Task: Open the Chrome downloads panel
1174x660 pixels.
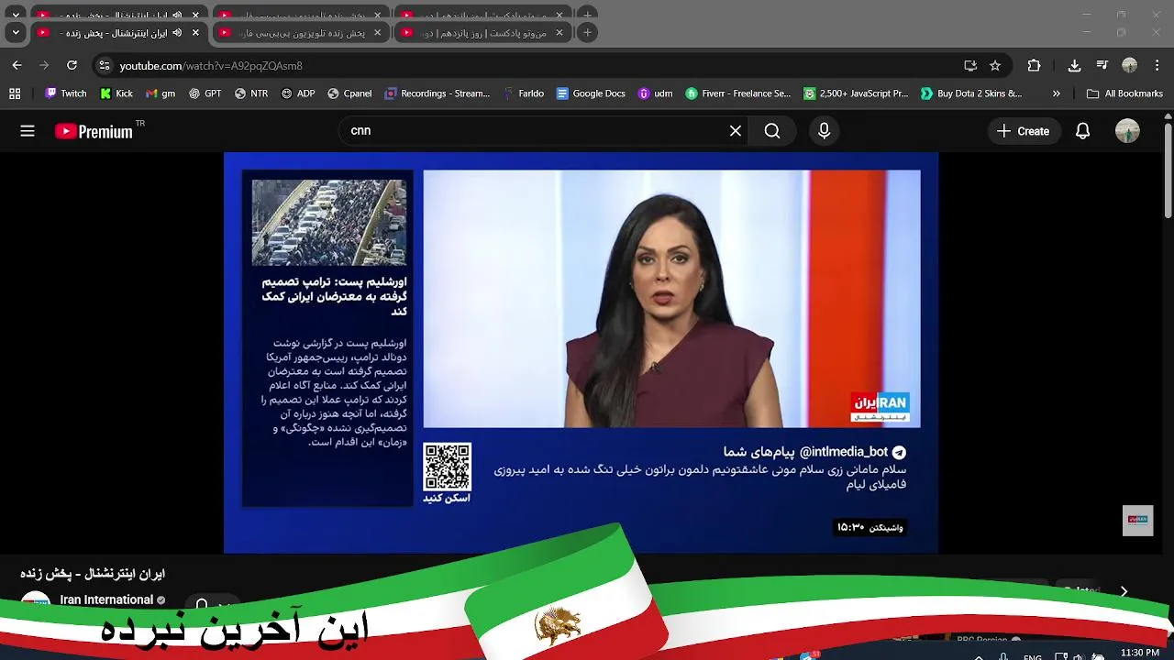Action: point(1074,66)
